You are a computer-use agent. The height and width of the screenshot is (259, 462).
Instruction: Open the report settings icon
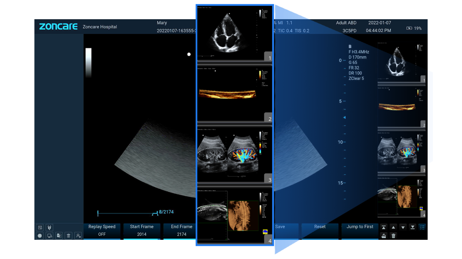point(40,227)
